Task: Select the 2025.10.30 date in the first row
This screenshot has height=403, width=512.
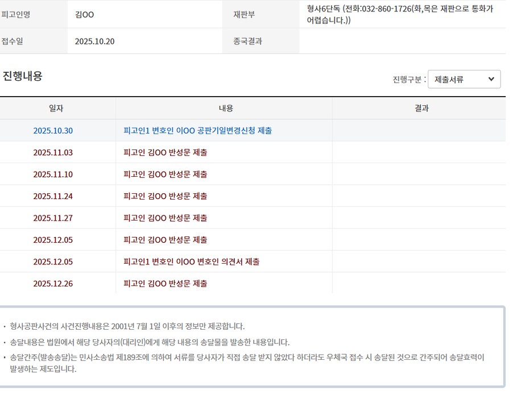Action: pos(53,130)
